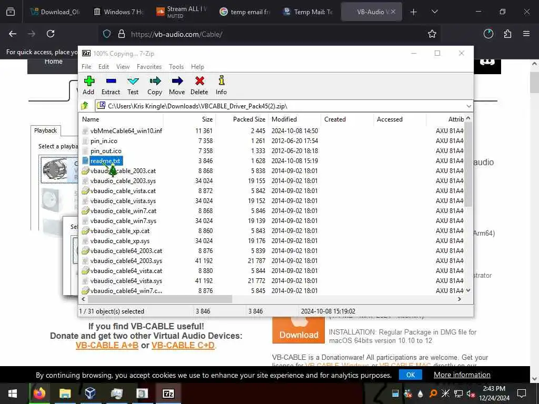Screen dimensions: 539x404
Task: Bookmark this page with the star icon
Action: [432, 34]
